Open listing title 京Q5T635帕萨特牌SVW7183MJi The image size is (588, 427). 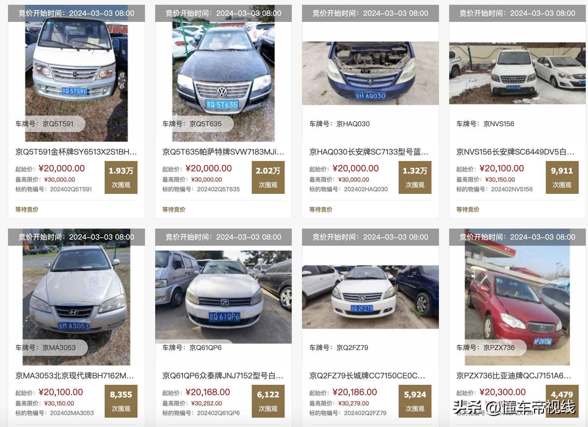pyautogui.click(x=223, y=152)
